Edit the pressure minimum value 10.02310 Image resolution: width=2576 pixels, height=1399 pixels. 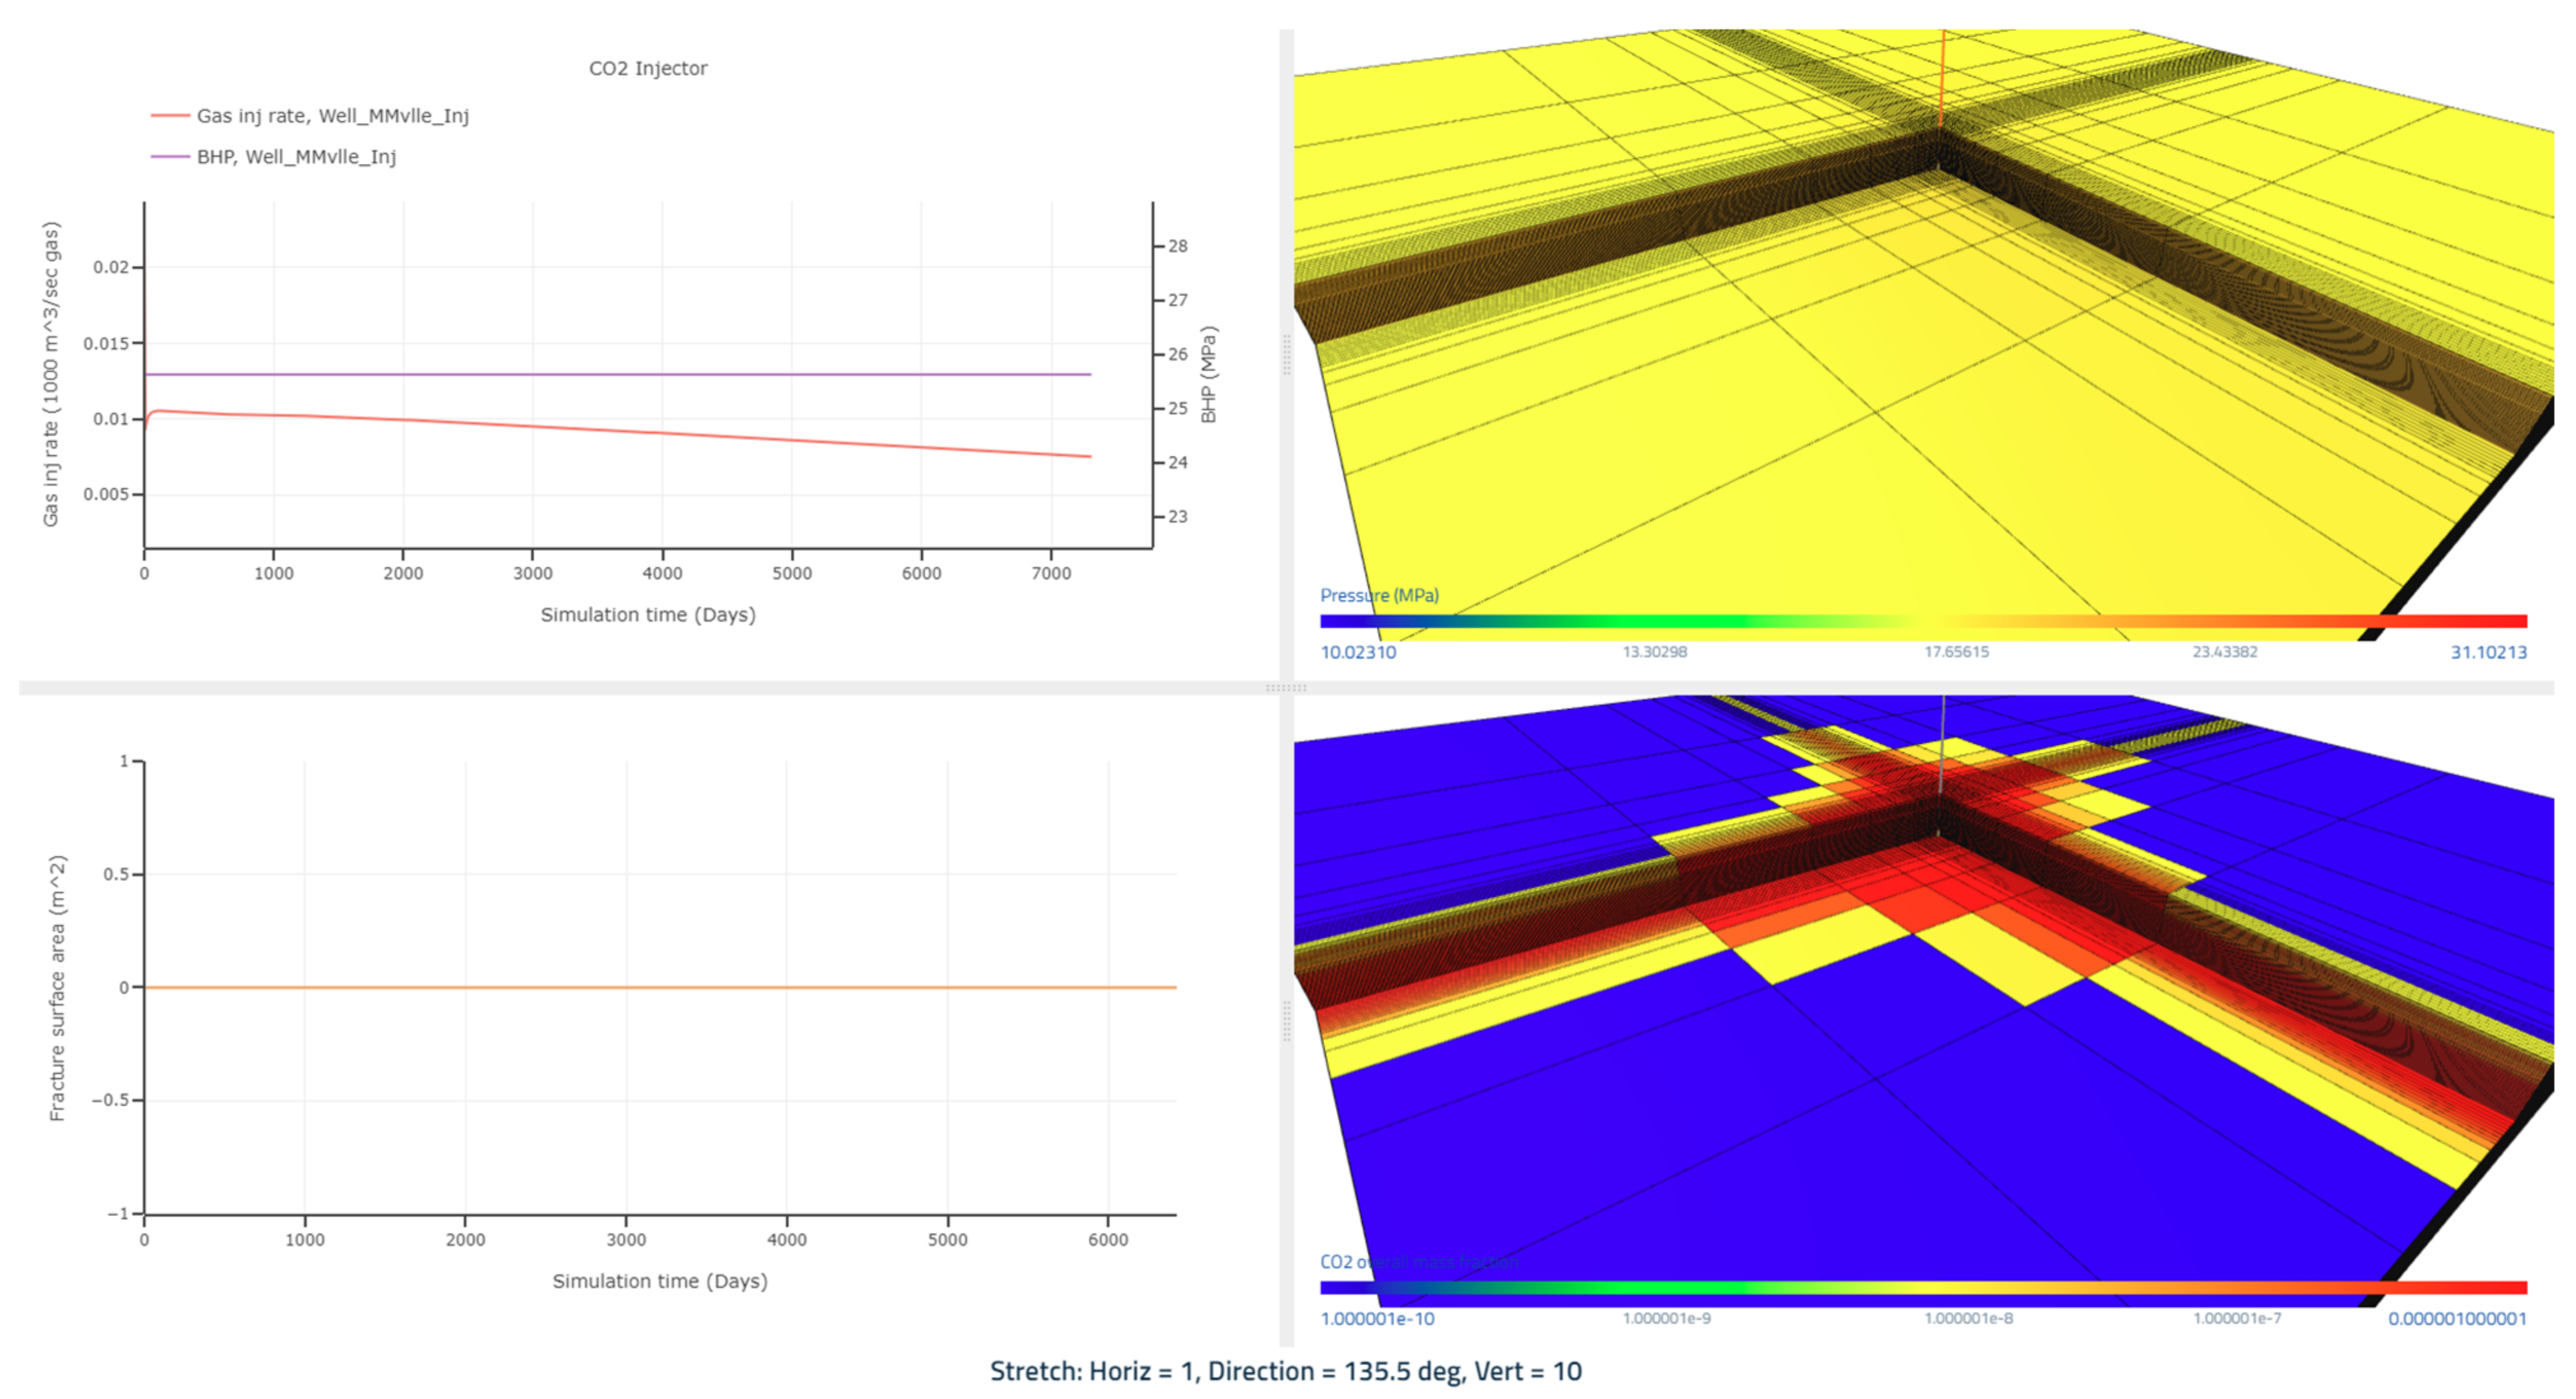pos(1358,652)
